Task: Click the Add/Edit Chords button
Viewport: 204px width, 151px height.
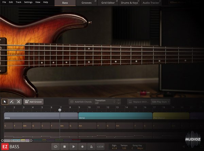Action: click(x=81, y=102)
